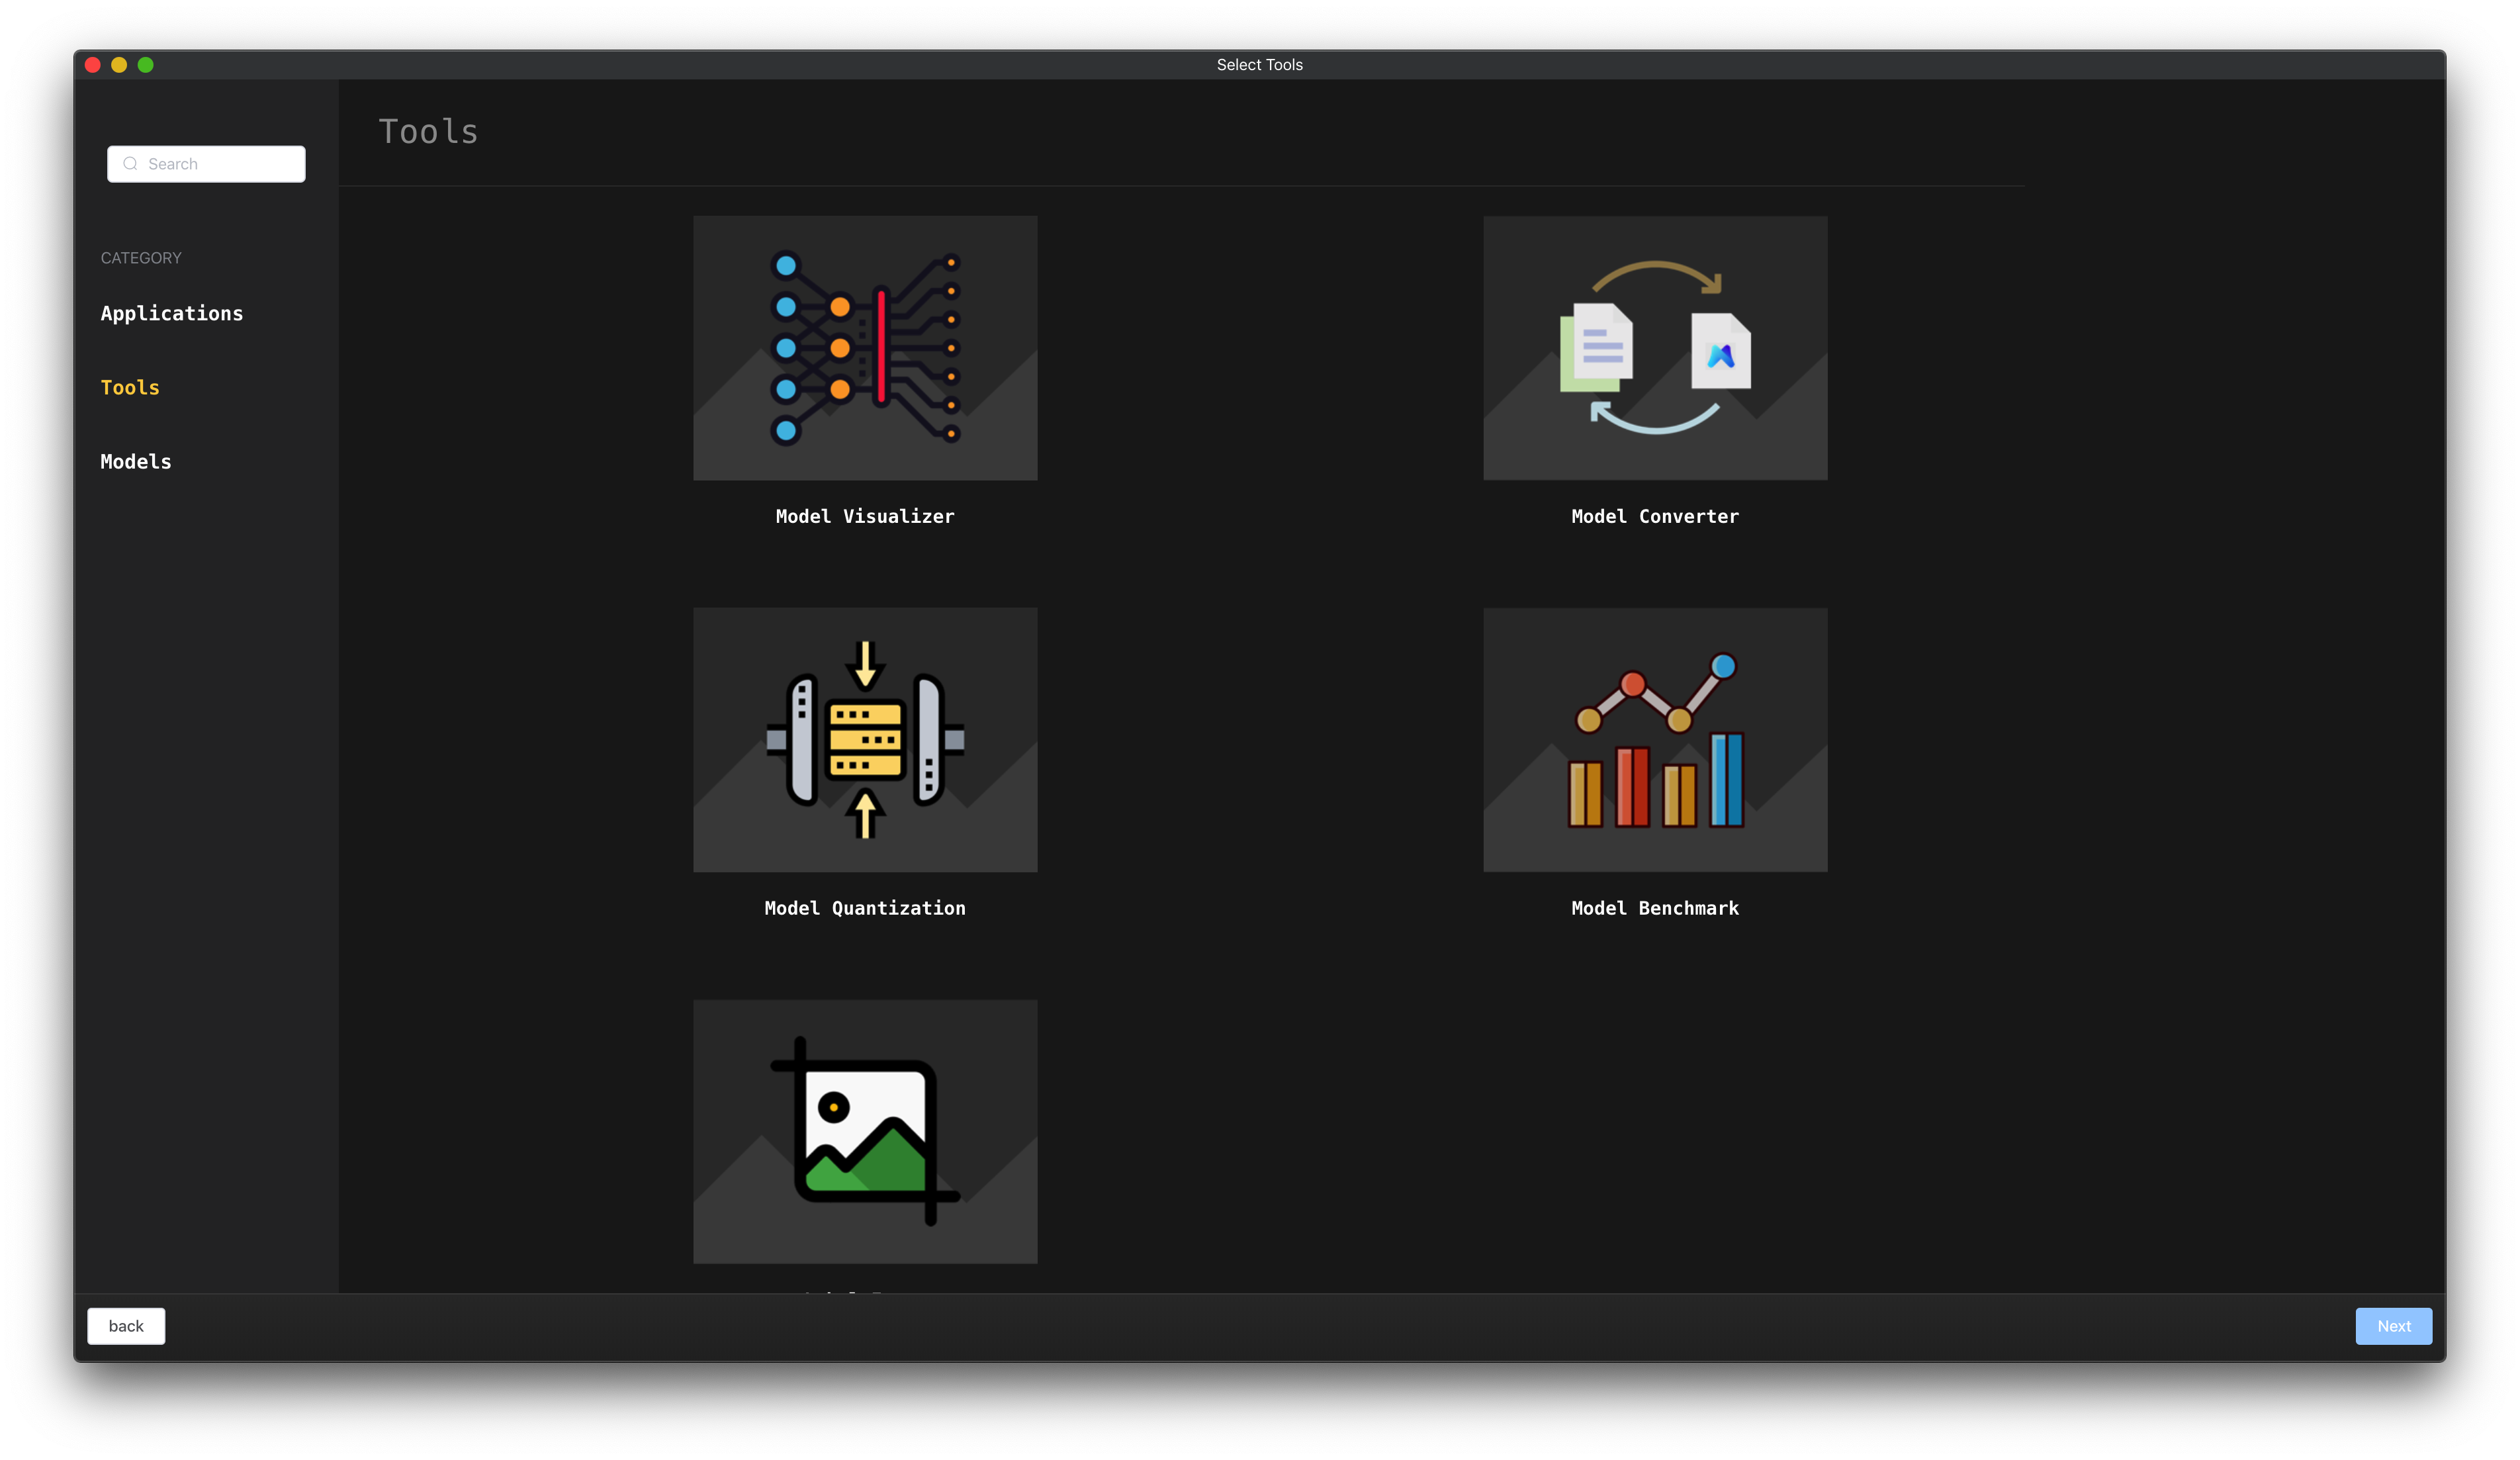The width and height of the screenshot is (2520, 1460).
Task: Choose the Model Quantization compression icon
Action: click(x=865, y=740)
